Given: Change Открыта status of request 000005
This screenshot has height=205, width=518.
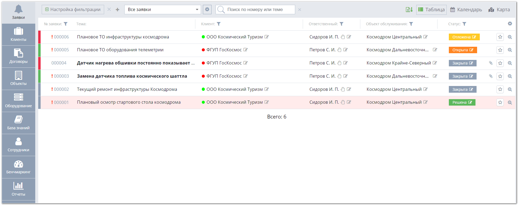Looking at the screenshot, I should click(463, 50).
